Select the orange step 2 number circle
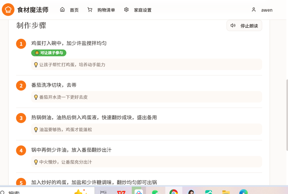Image resolution: width=288 pixels, height=194 pixels. (x=21, y=86)
